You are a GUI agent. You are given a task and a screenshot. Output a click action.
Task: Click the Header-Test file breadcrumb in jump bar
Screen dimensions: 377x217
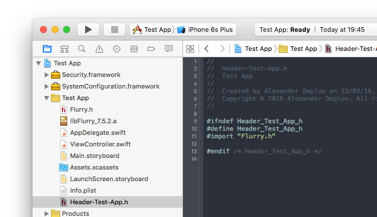[351, 49]
